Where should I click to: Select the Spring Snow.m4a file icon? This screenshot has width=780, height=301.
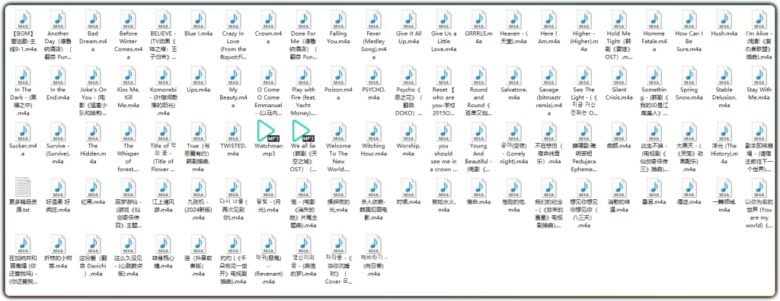pos(689,76)
